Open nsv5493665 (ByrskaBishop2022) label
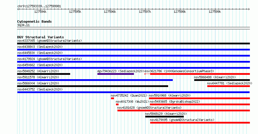The image size is (258, 134). point(175,102)
